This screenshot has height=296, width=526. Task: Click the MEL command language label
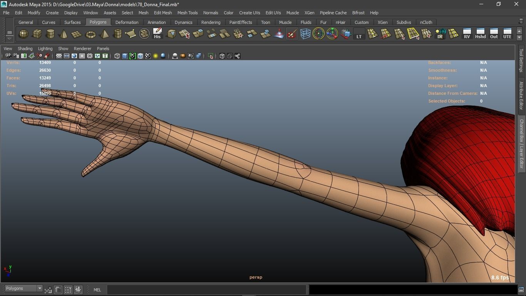97,290
